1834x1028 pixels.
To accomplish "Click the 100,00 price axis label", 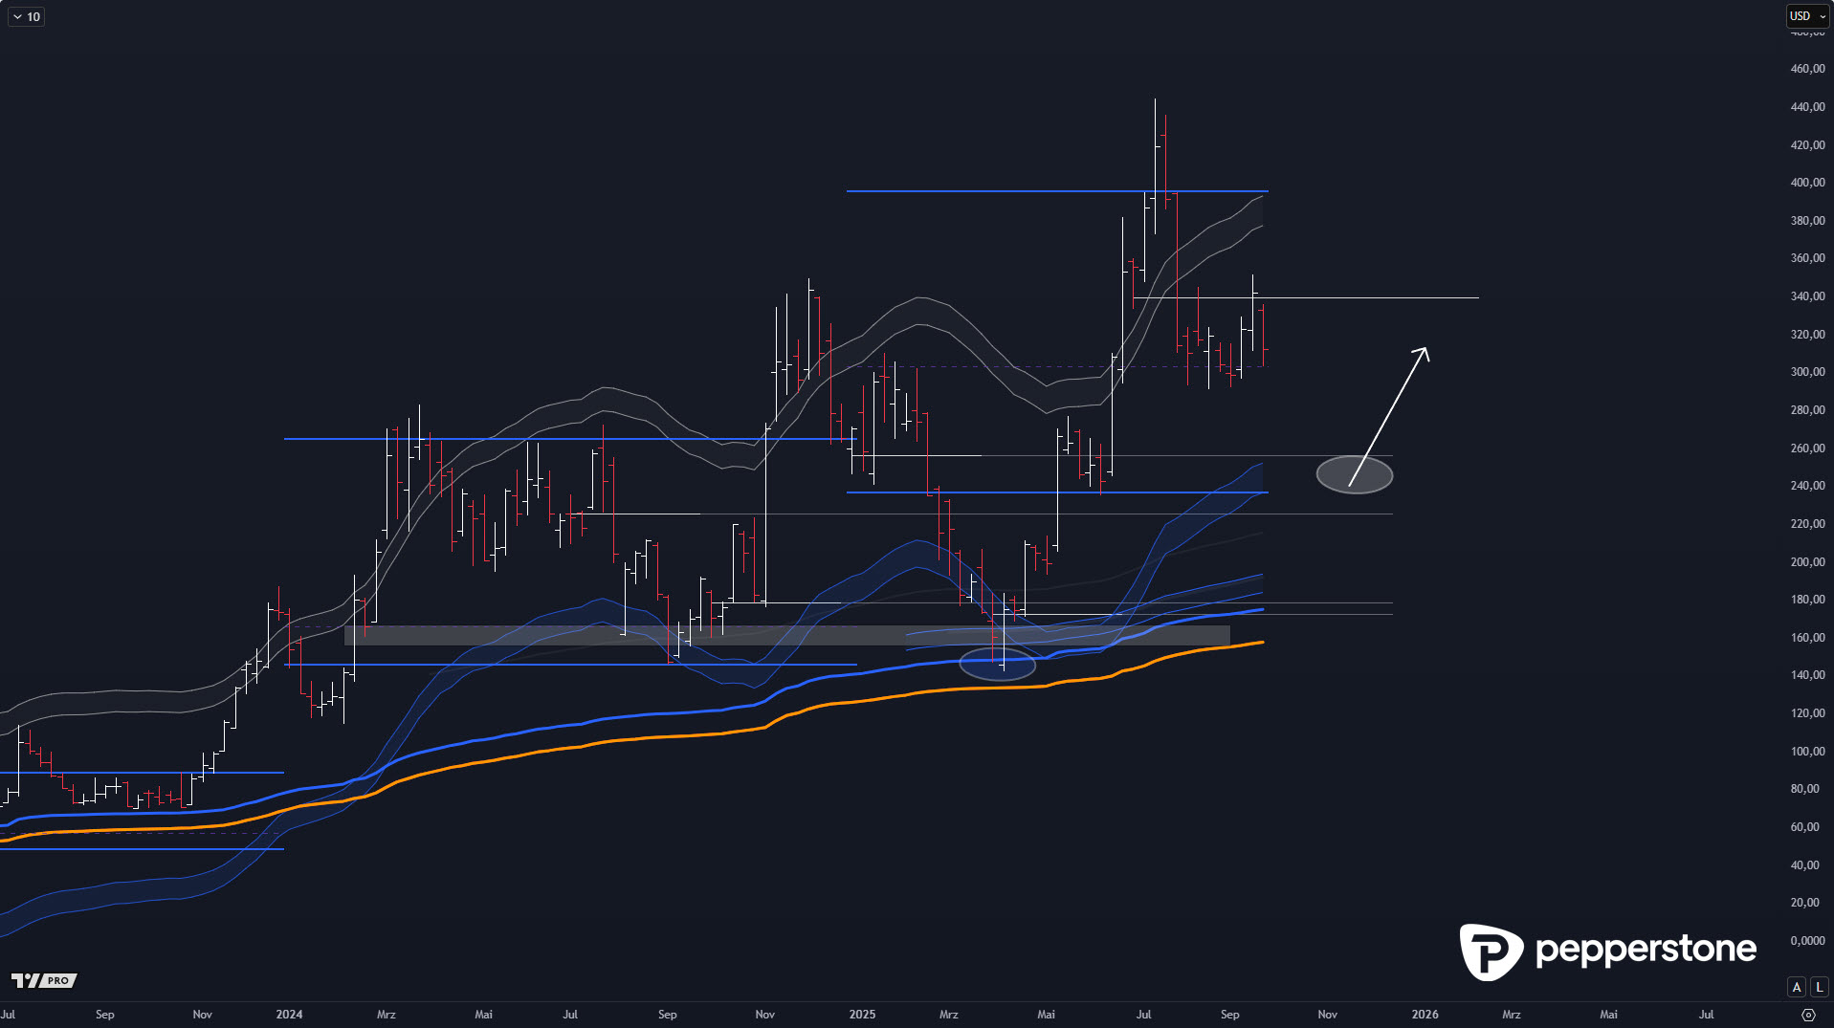I will pos(1807,752).
